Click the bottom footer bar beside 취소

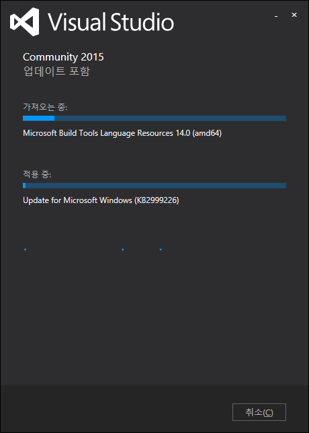pyautogui.click(x=116, y=409)
